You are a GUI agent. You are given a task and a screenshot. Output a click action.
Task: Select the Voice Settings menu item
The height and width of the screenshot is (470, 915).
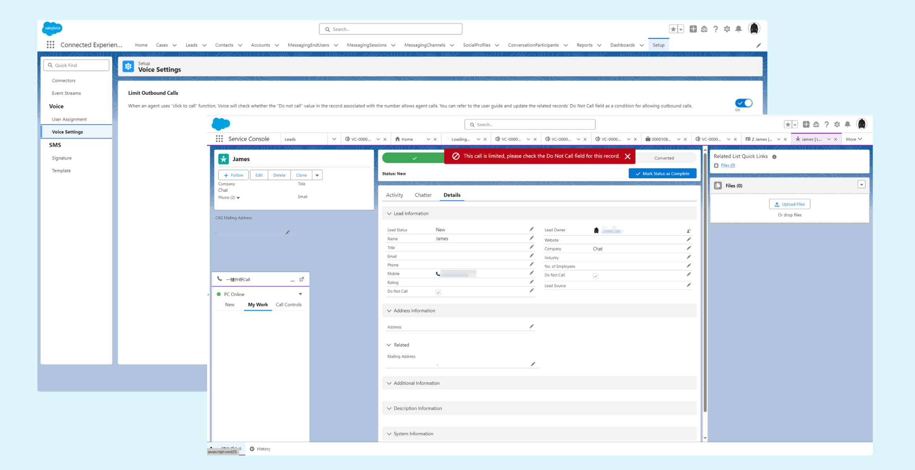click(x=68, y=131)
